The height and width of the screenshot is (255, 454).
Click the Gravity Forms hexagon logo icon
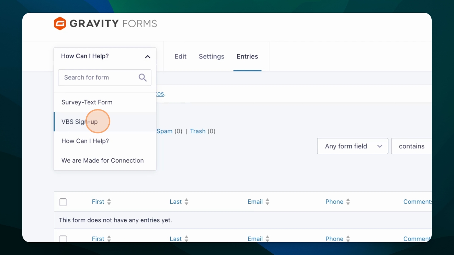coord(60,24)
